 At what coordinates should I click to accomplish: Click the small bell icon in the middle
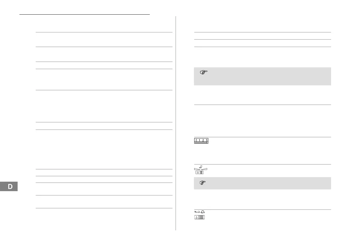(x=199, y=212)
